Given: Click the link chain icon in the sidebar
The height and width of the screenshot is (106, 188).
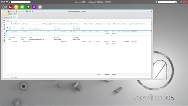Looking at the screenshot, I should click(x=4, y=42).
